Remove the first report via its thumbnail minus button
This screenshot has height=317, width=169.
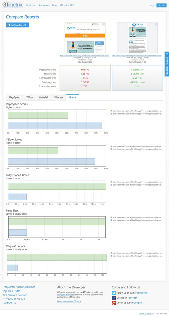point(104,24)
